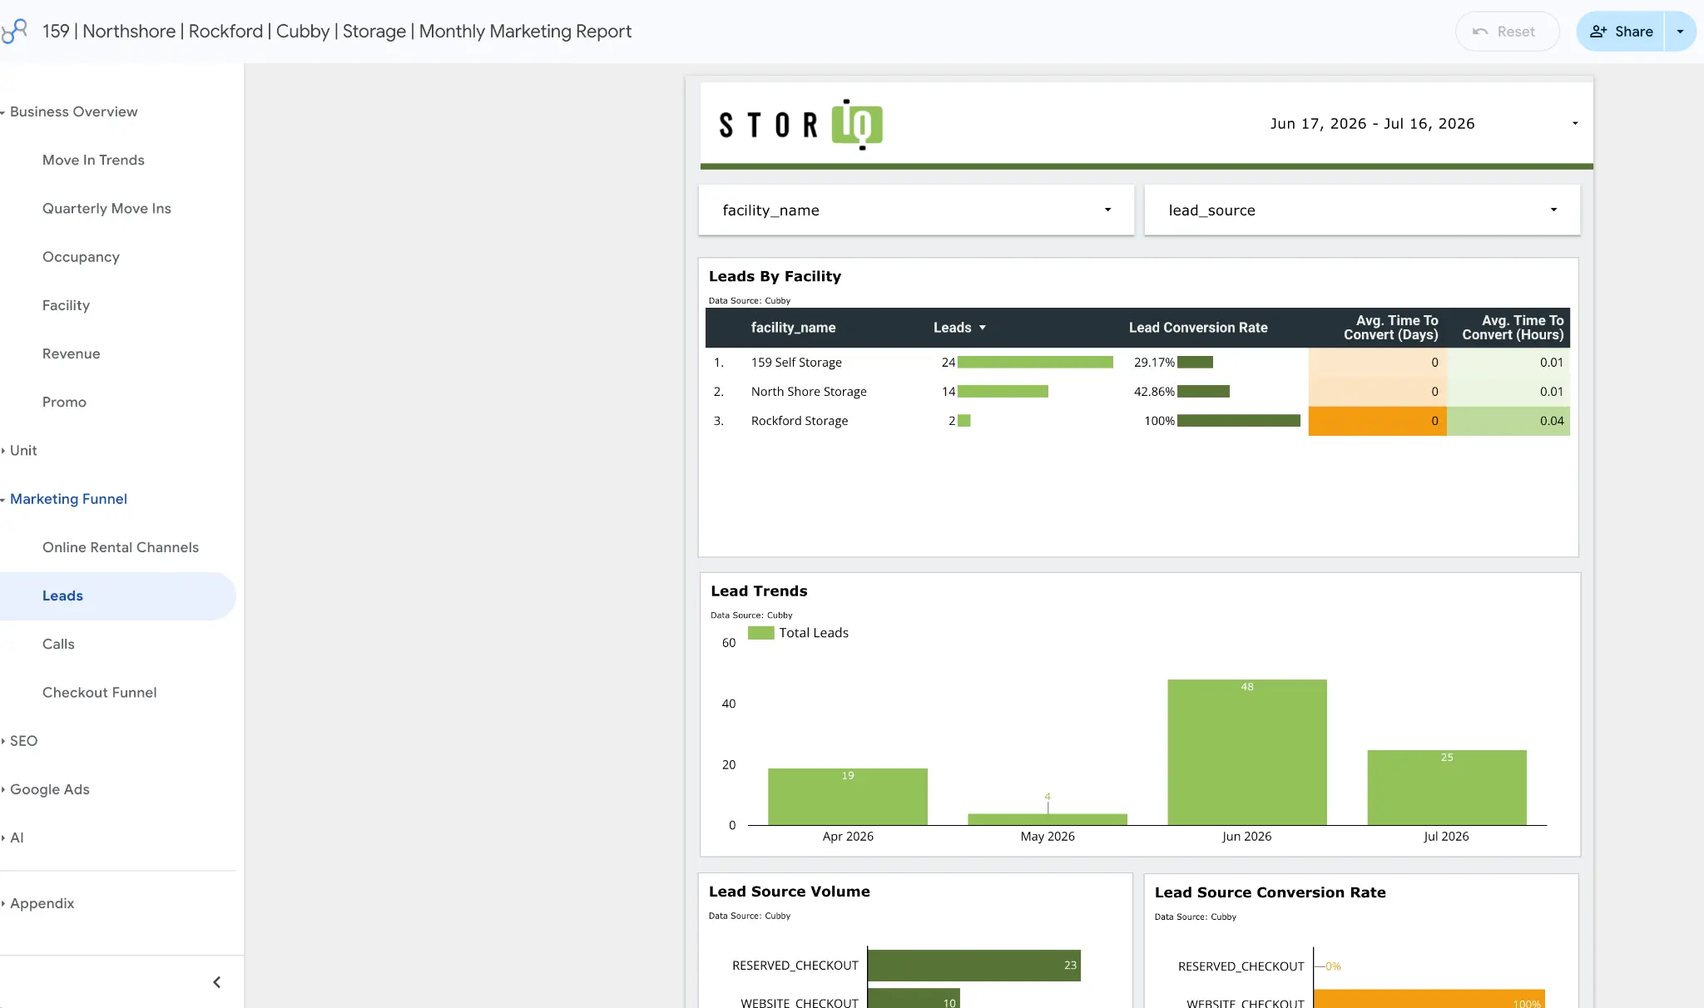1704x1008 pixels.
Task: Open Online Rental Channels page
Action: pos(121,547)
